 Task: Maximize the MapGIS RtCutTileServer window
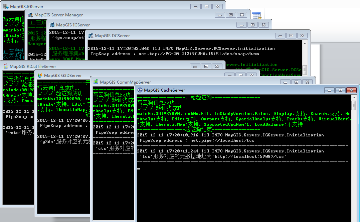click(x=206, y=67)
